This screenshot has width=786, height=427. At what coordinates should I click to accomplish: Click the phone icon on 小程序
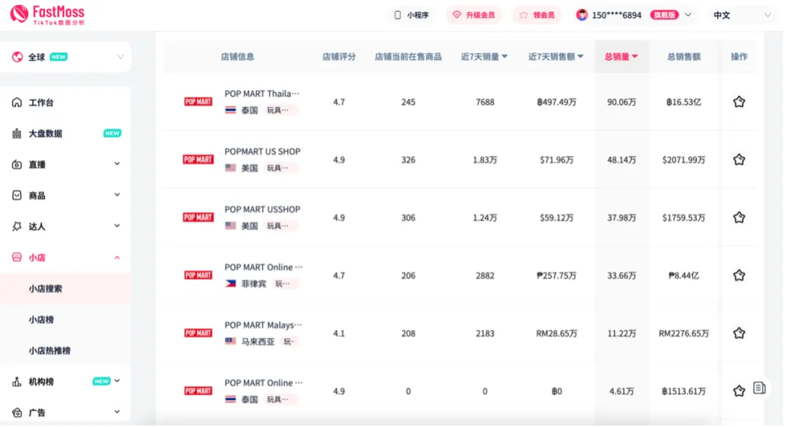(398, 15)
